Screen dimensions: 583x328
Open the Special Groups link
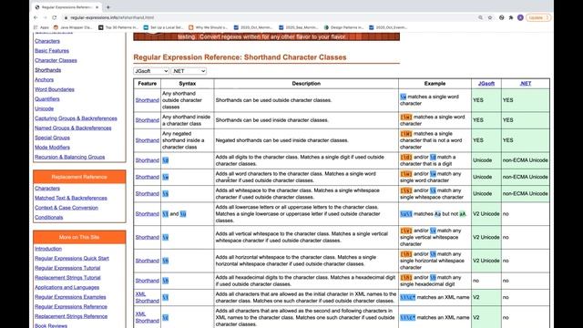tap(53, 138)
